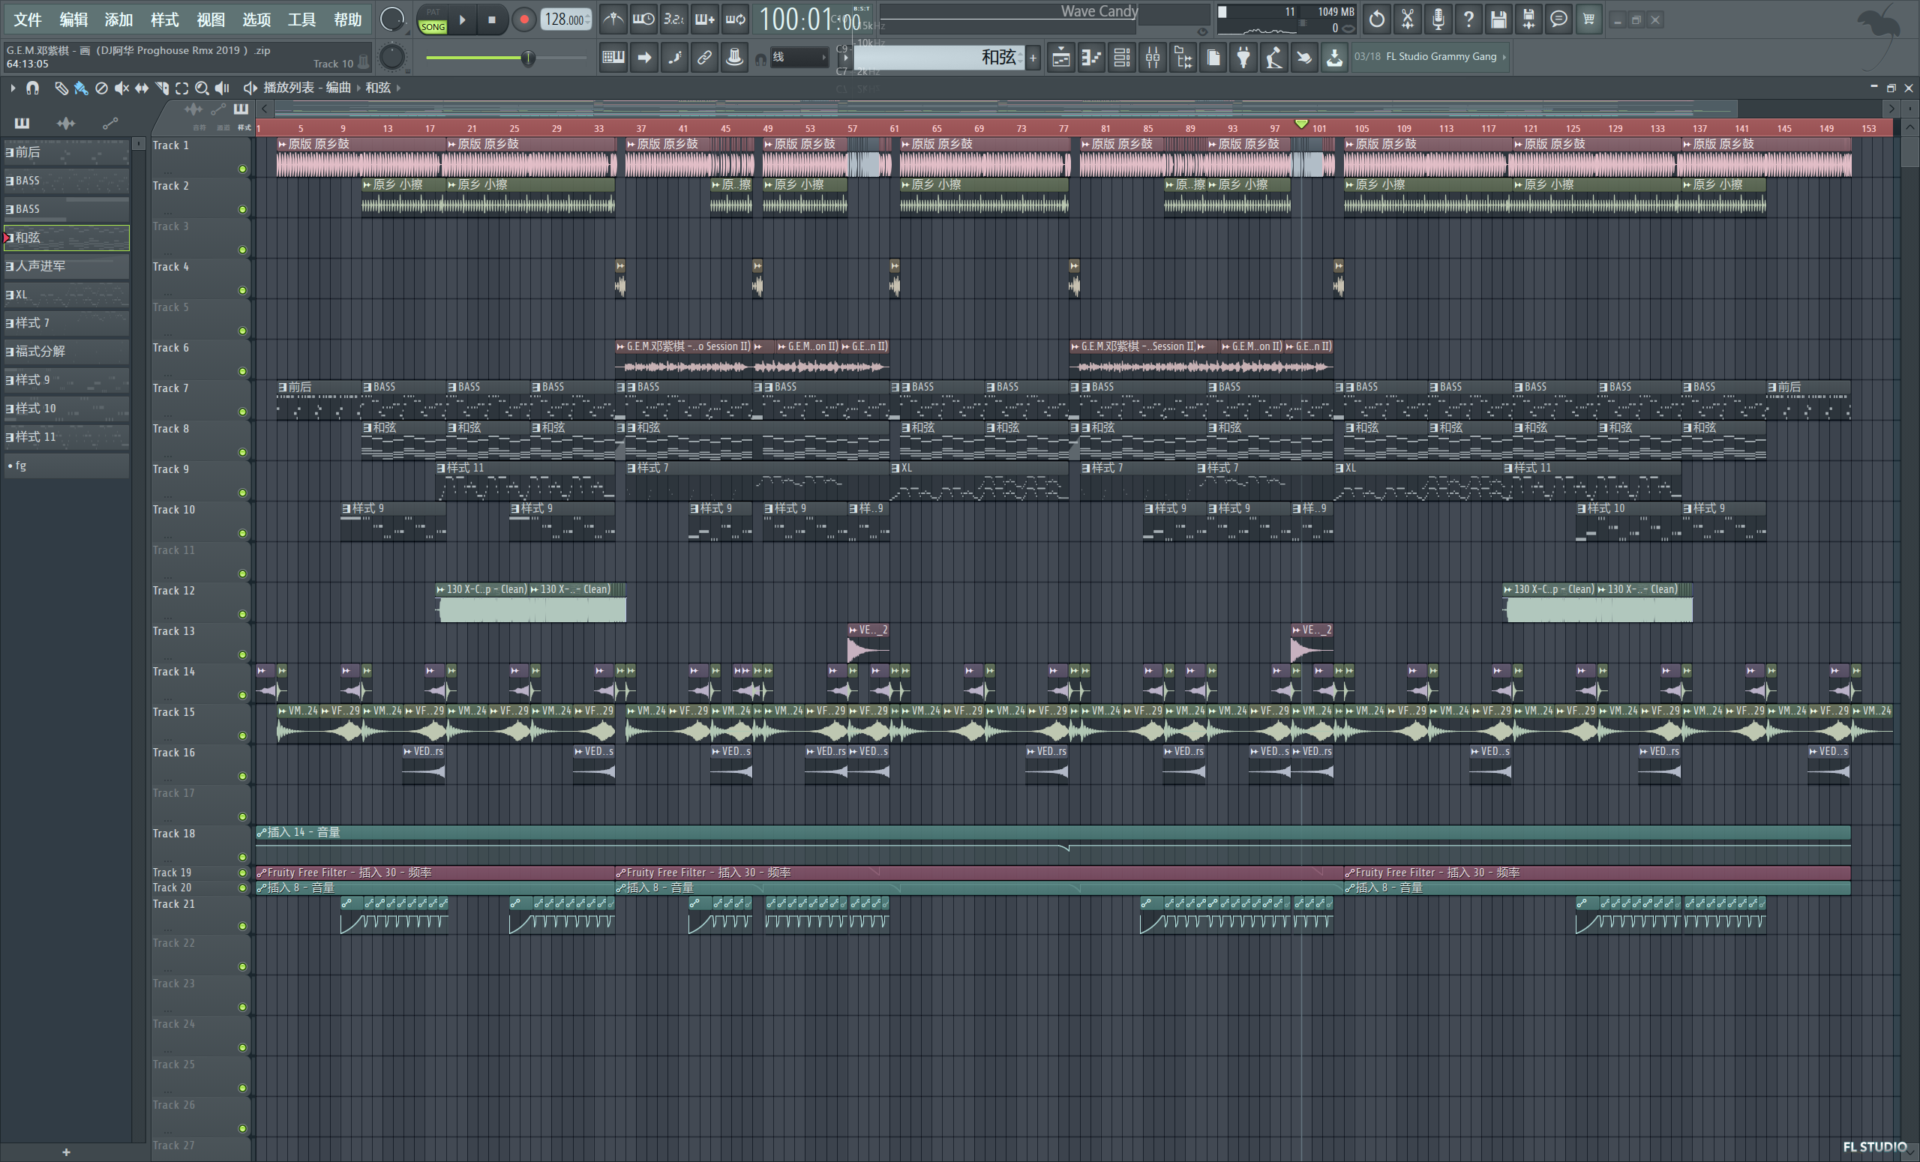Viewport: 1920px width, 1162px height.
Task: Mute Track 2 green LED
Action: coord(242,209)
